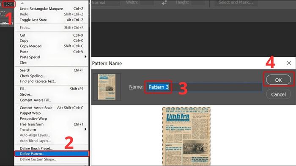Image resolution: width=296 pixels, height=166 pixels.
Task: Click the Select and Mask button
Action: [x=236, y=3]
